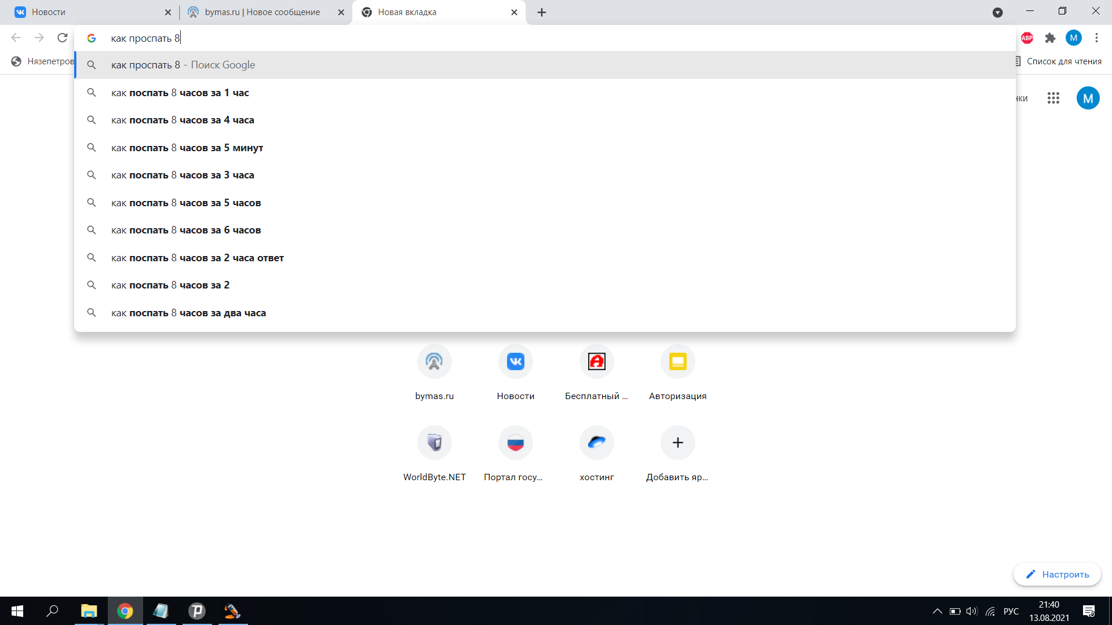The width and height of the screenshot is (1112, 625).
Task: Select suggestion 'как поспать 8 часов за 5 минут'
Action: click(187, 148)
